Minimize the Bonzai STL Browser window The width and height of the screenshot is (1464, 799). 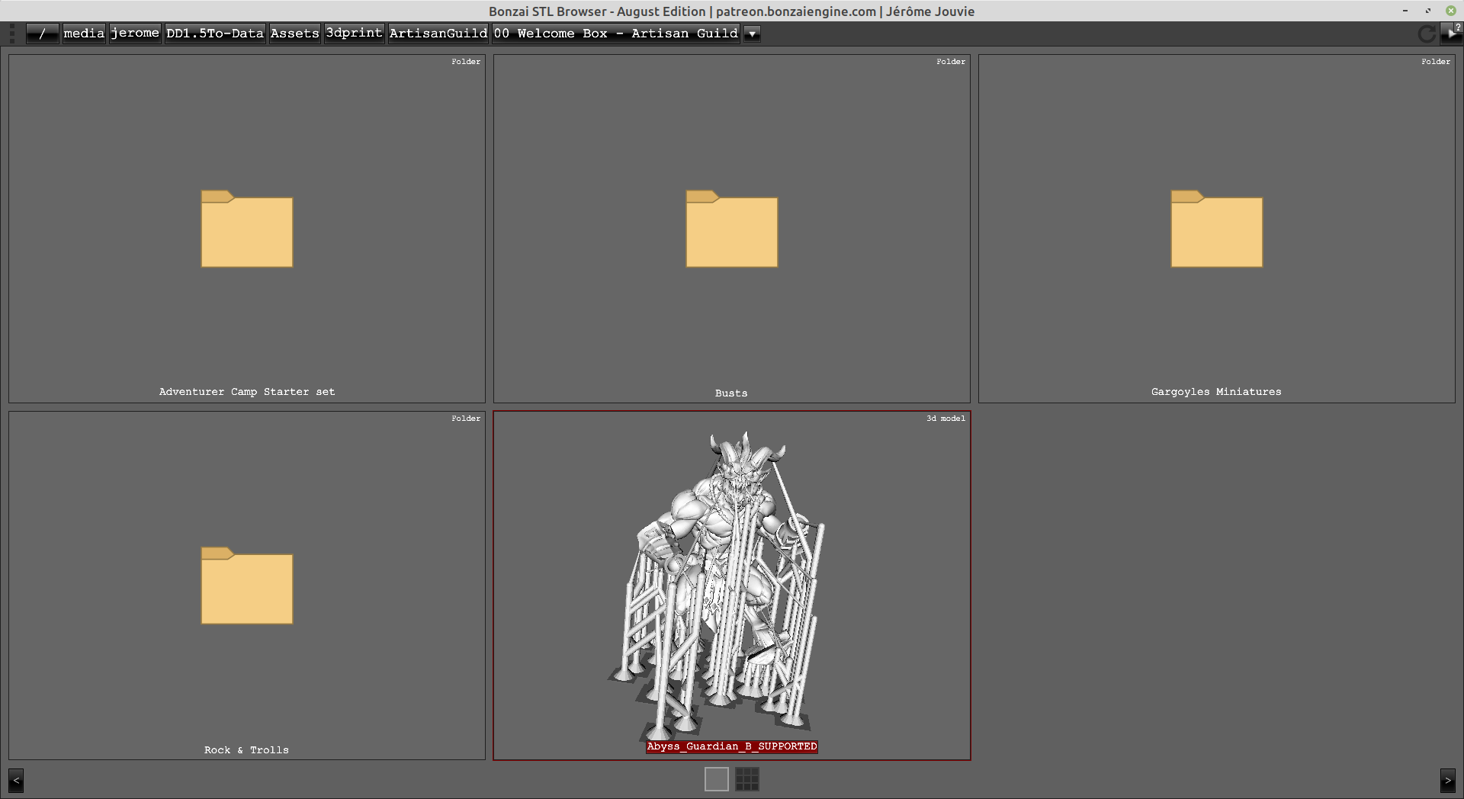click(1405, 11)
